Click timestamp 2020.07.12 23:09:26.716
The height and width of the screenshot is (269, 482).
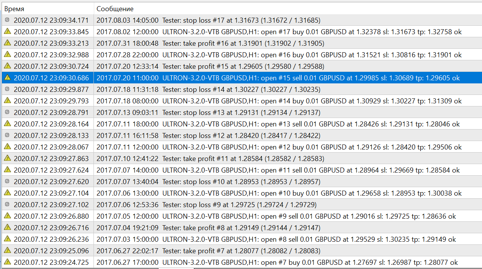[x=51, y=228]
